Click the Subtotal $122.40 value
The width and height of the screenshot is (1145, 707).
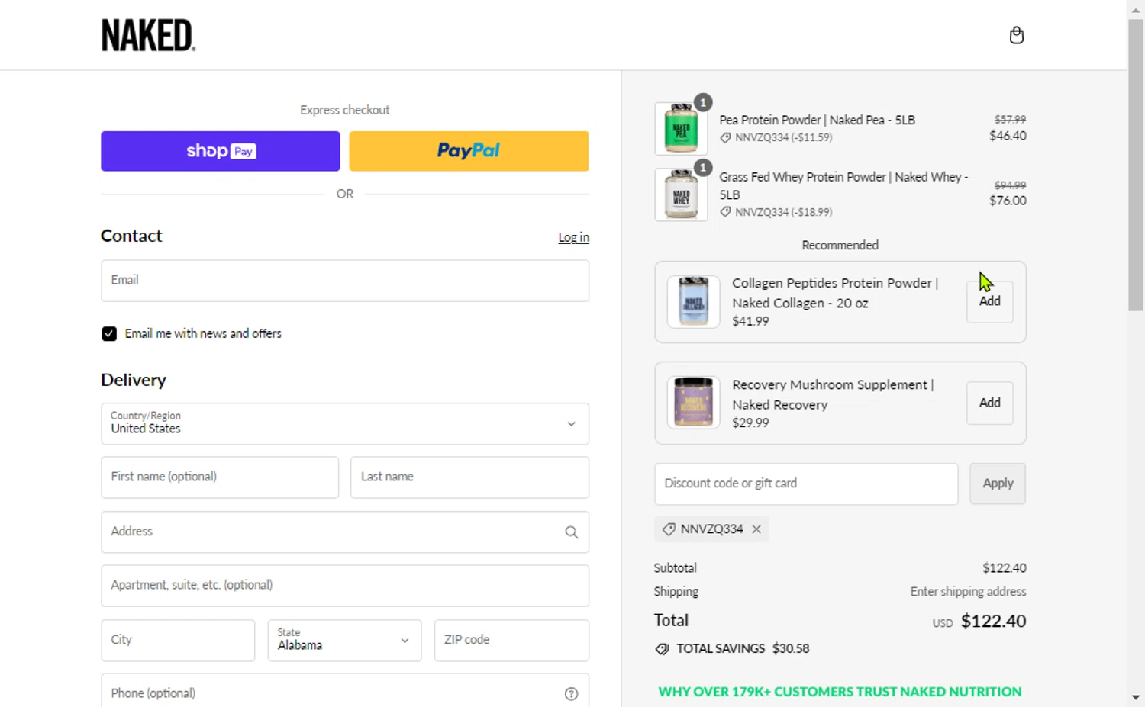tap(1005, 568)
